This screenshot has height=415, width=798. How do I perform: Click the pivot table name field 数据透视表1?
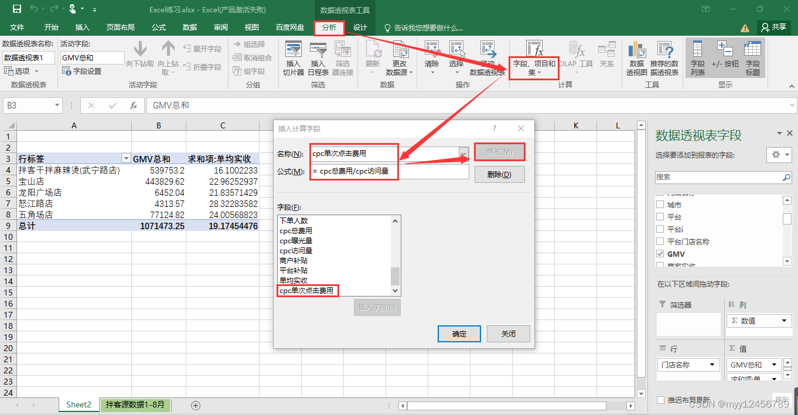coord(29,57)
